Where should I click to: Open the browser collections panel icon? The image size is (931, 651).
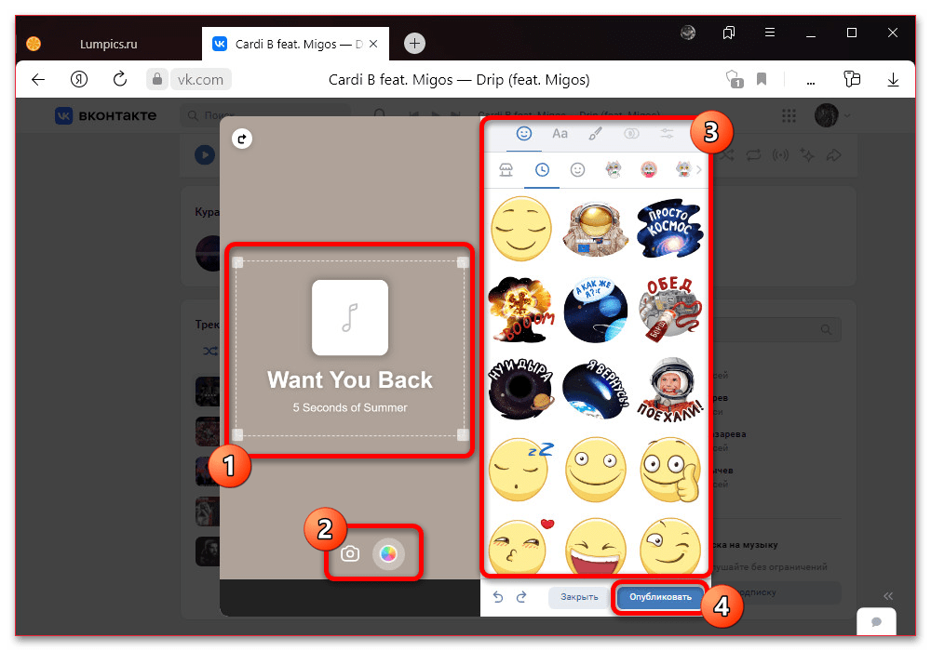tap(729, 33)
